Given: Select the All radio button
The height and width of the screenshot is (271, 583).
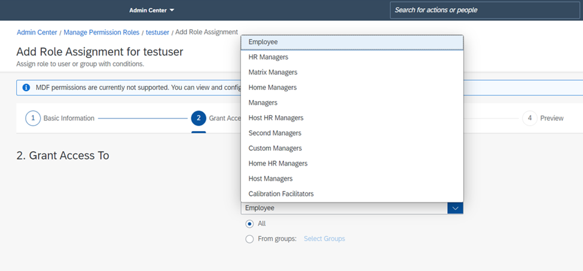Looking at the screenshot, I should [x=249, y=224].
